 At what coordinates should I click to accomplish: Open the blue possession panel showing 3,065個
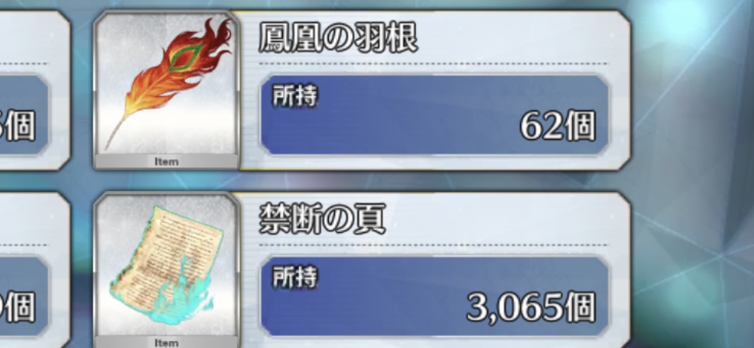click(x=435, y=296)
